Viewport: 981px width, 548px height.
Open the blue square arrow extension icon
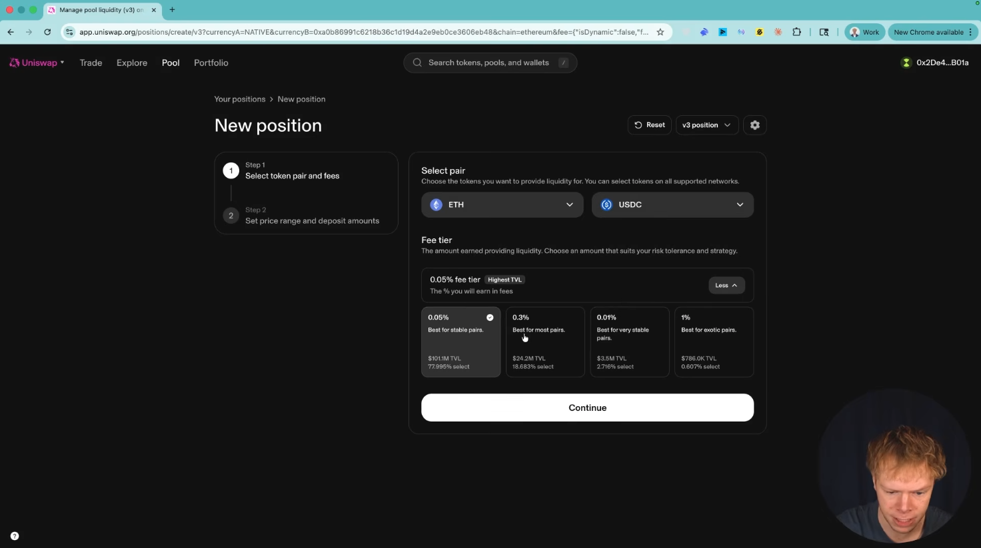722,32
